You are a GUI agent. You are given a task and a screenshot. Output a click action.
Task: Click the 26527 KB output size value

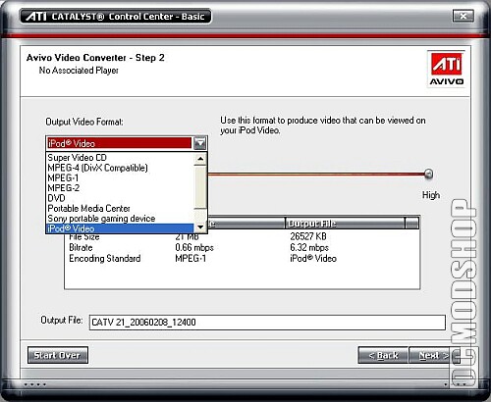(308, 236)
